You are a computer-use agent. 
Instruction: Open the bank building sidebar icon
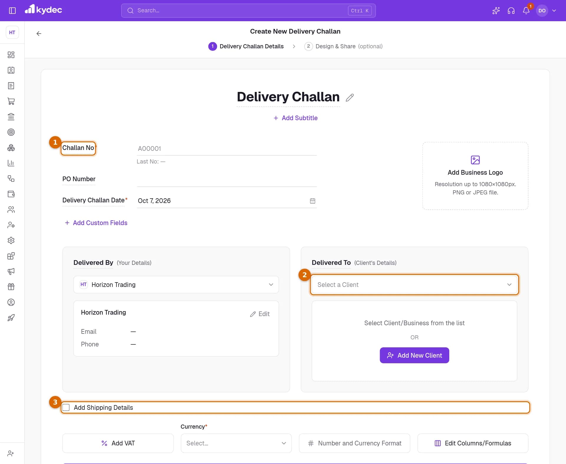11,117
